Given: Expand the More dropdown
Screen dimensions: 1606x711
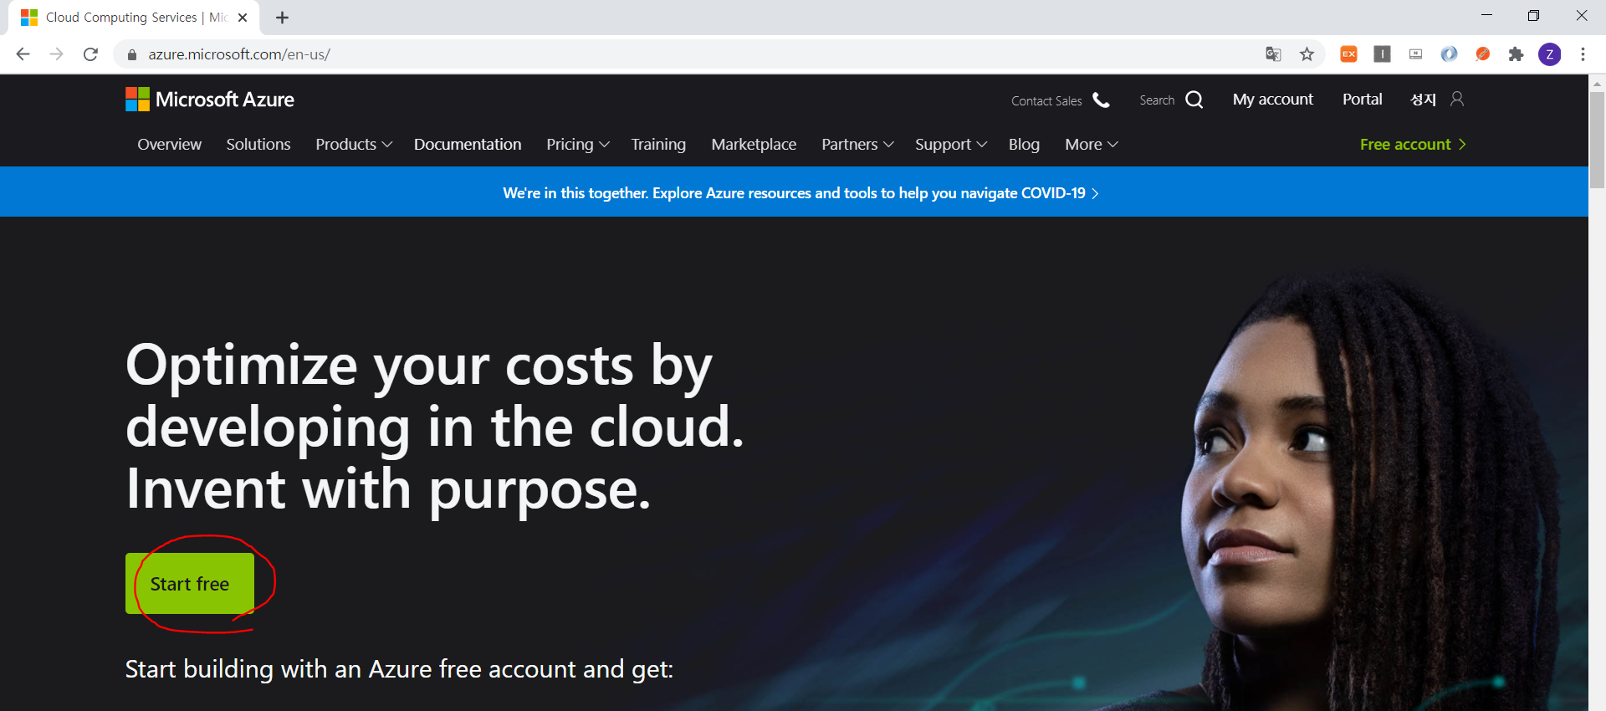Looking at the screenshot, I should (x=1092, y=145).
